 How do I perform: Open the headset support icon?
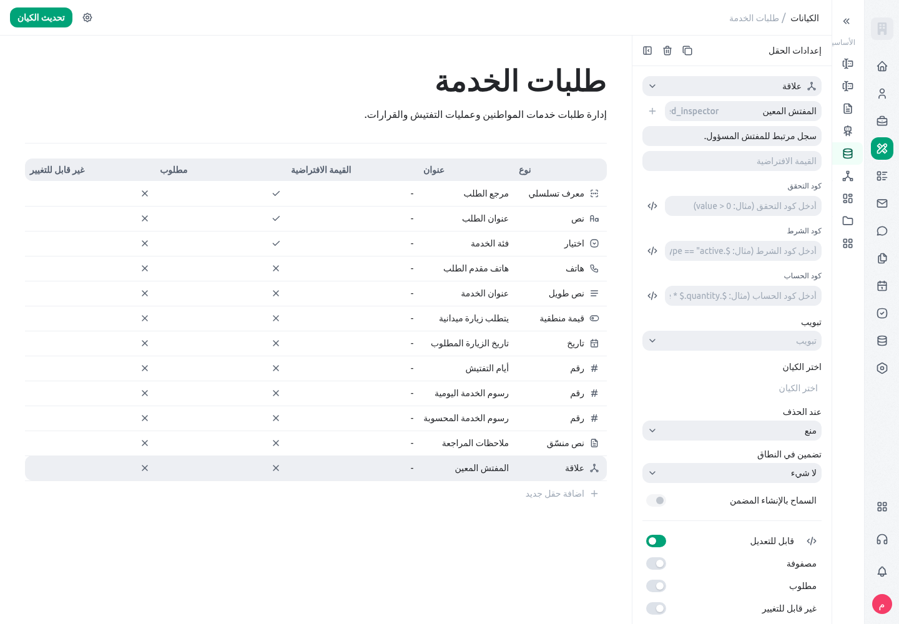click(x=882, y=539)
